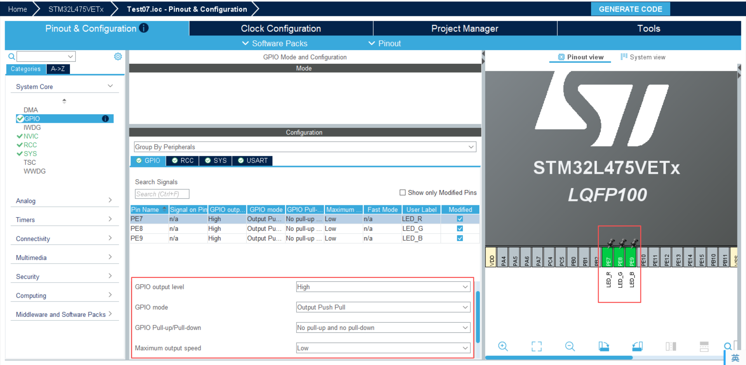
Task: Click the VDD pin on the chip
Action: 491,257
